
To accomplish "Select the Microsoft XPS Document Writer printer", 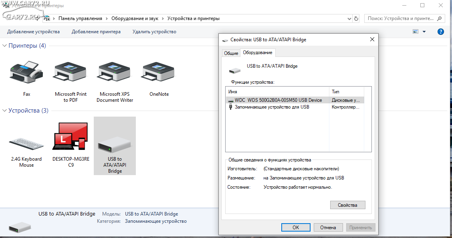I will [x=115, y=72].
